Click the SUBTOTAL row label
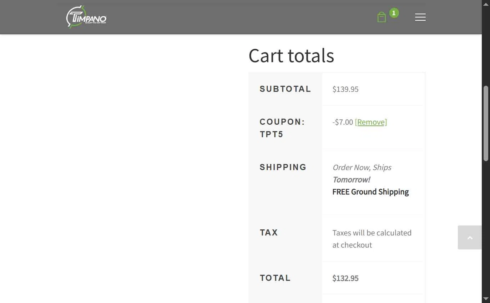490x303 pixels. pos(285,89)
